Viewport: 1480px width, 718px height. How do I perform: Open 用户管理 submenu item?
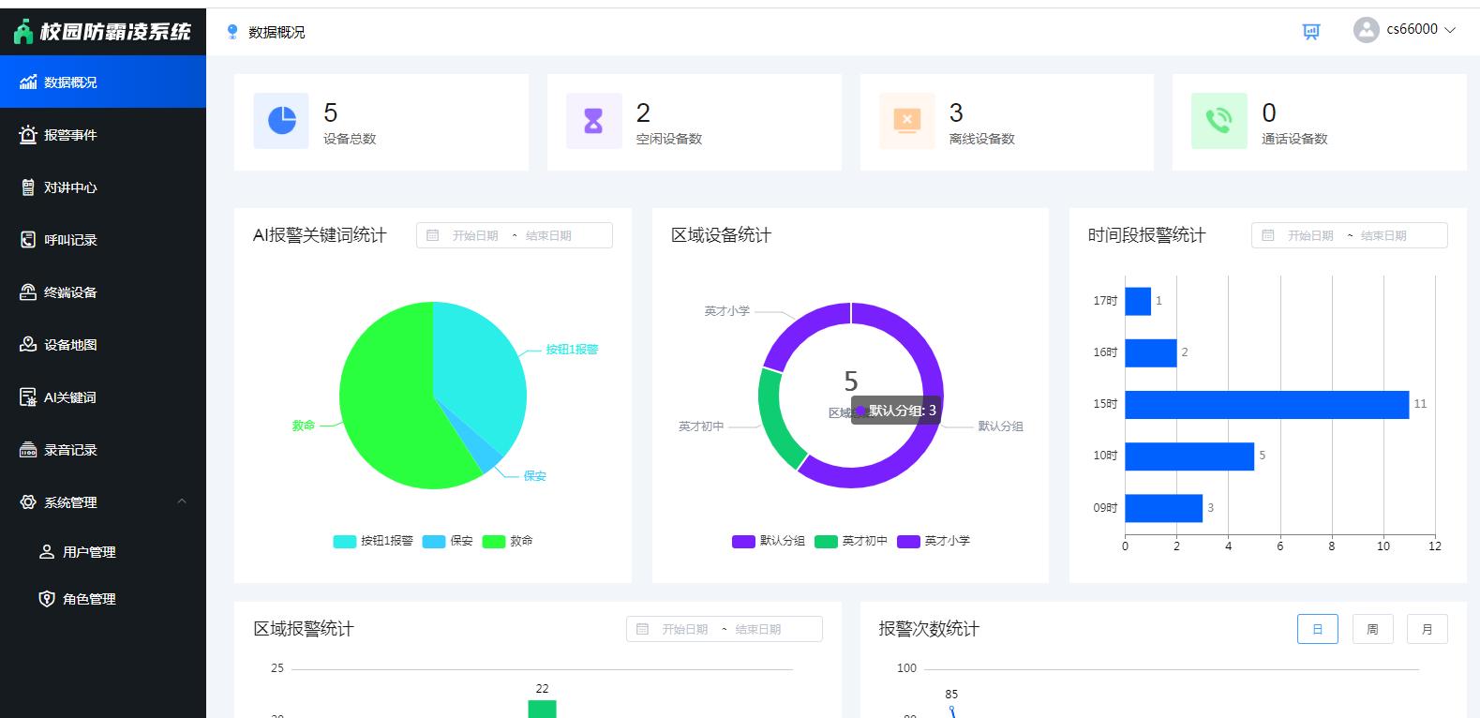click(103, 552)
